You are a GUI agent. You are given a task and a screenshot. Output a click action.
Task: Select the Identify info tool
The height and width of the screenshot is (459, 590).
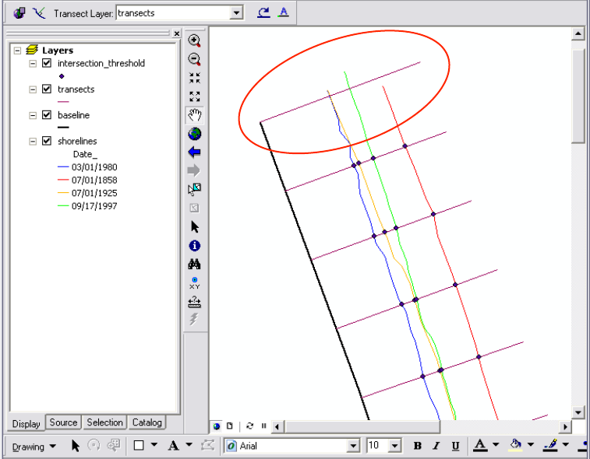click(x=195, y=246)
